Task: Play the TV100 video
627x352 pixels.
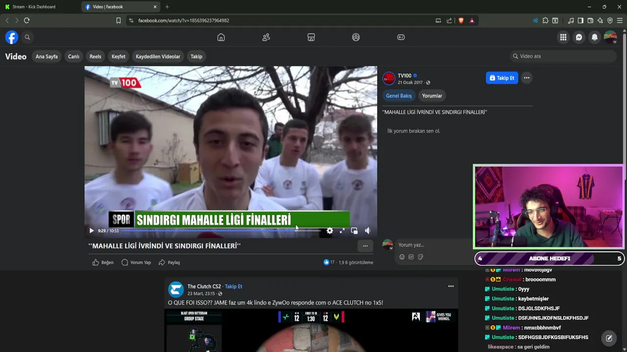Action: (91, 231)
